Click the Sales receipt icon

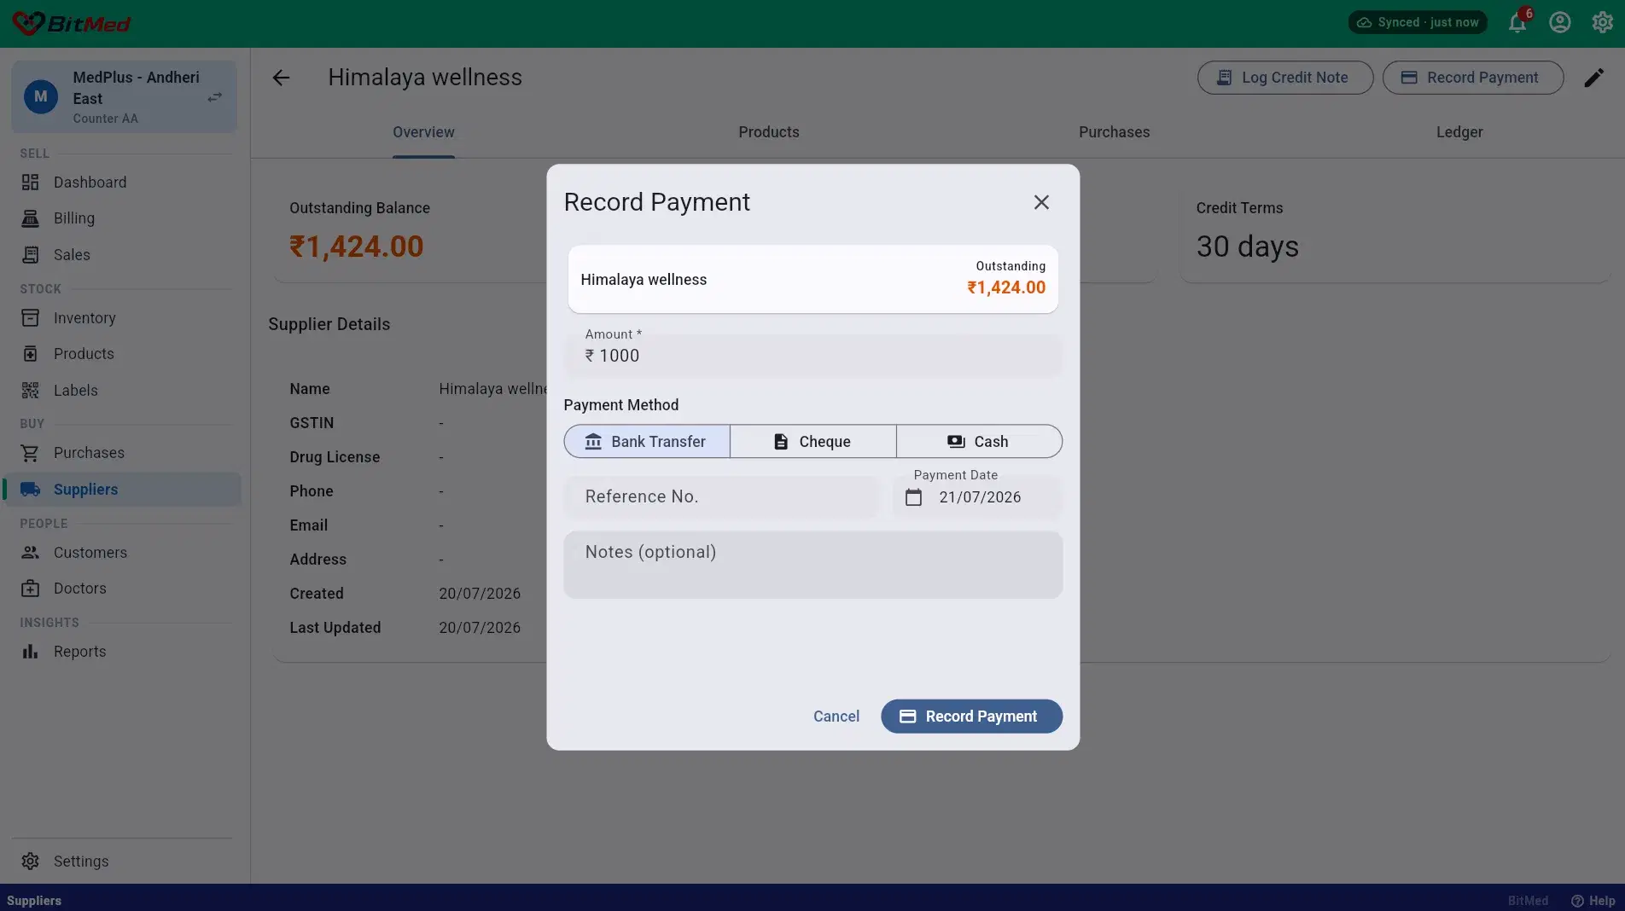click(30, 255)
